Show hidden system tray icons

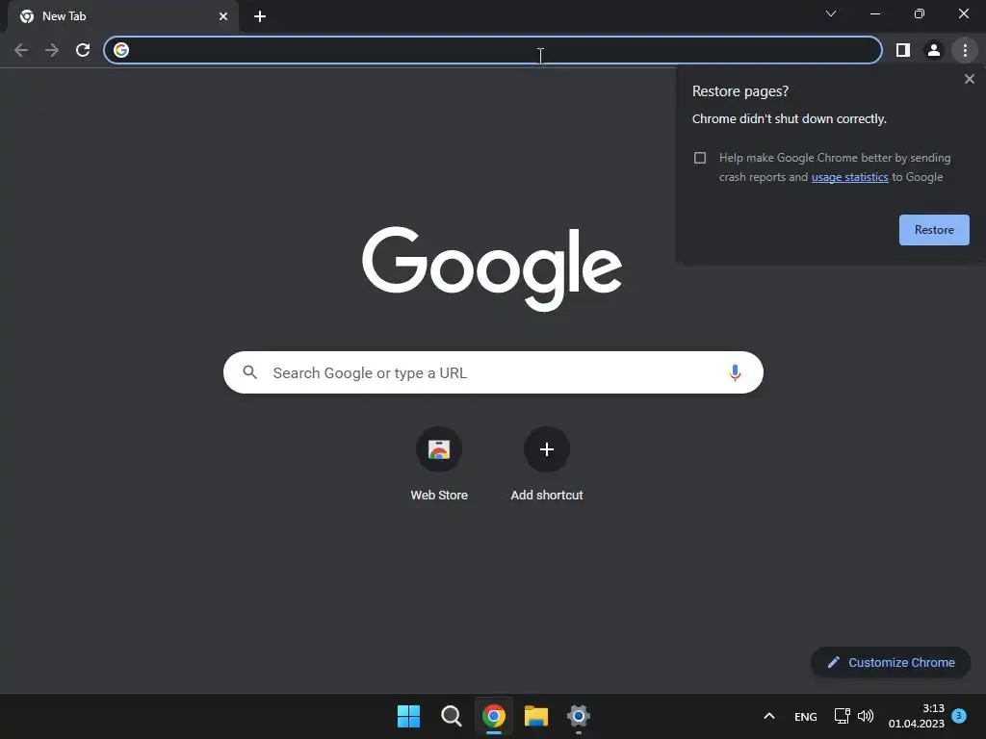pos(768,716)
